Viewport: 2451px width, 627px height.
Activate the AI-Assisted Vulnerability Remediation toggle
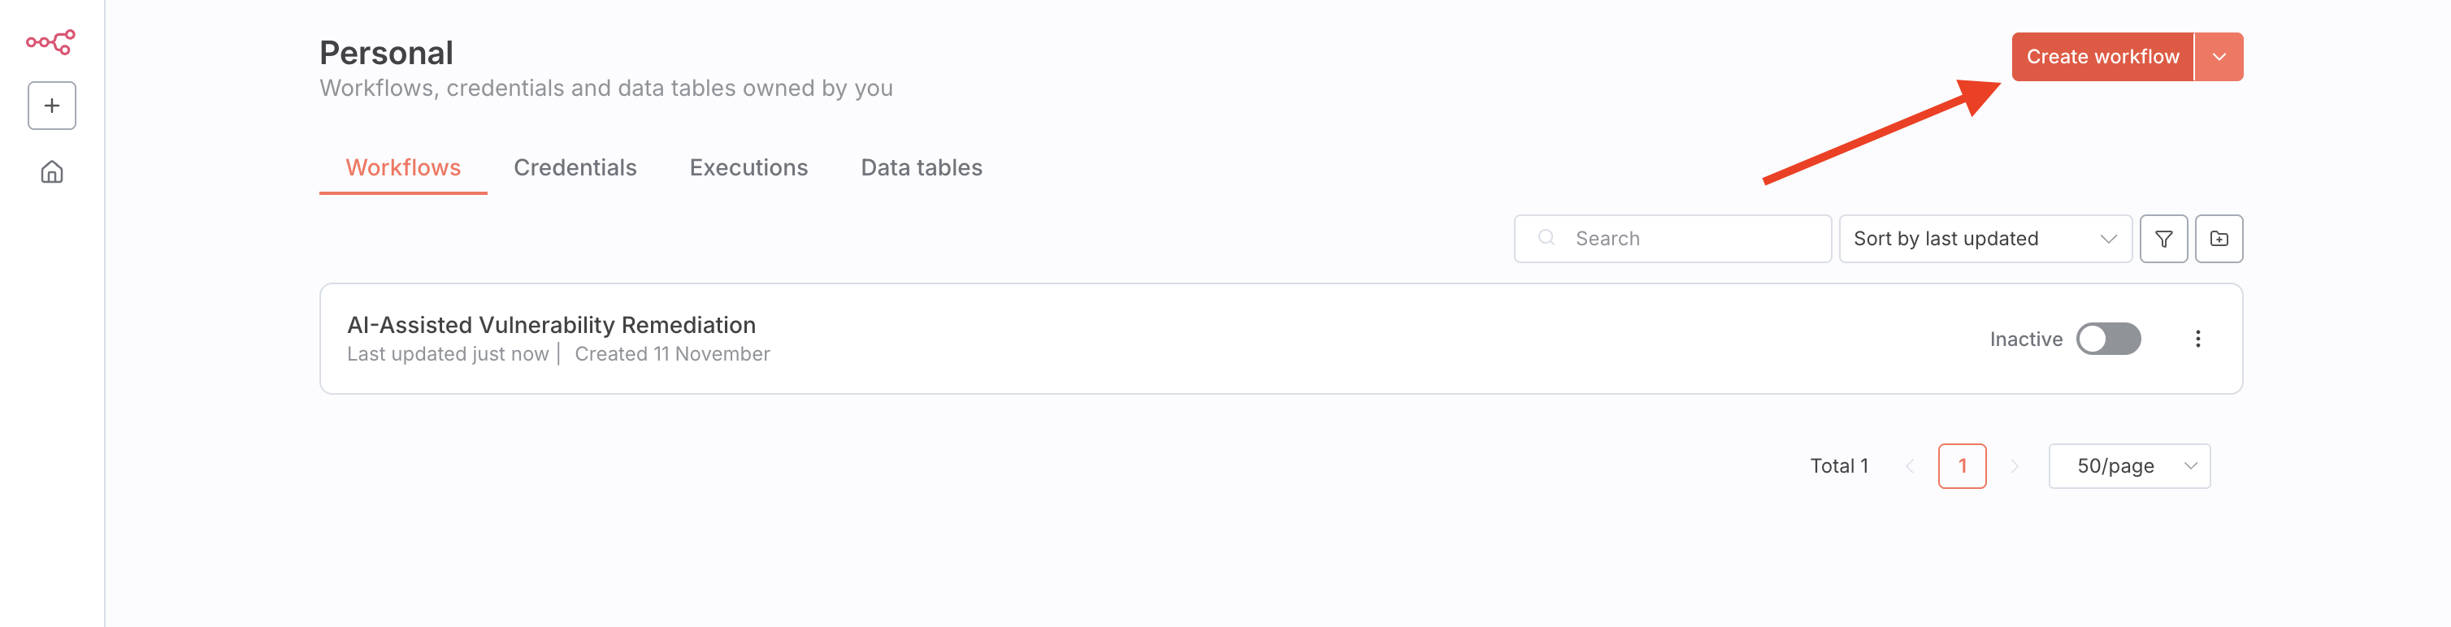click(2107, 339)
